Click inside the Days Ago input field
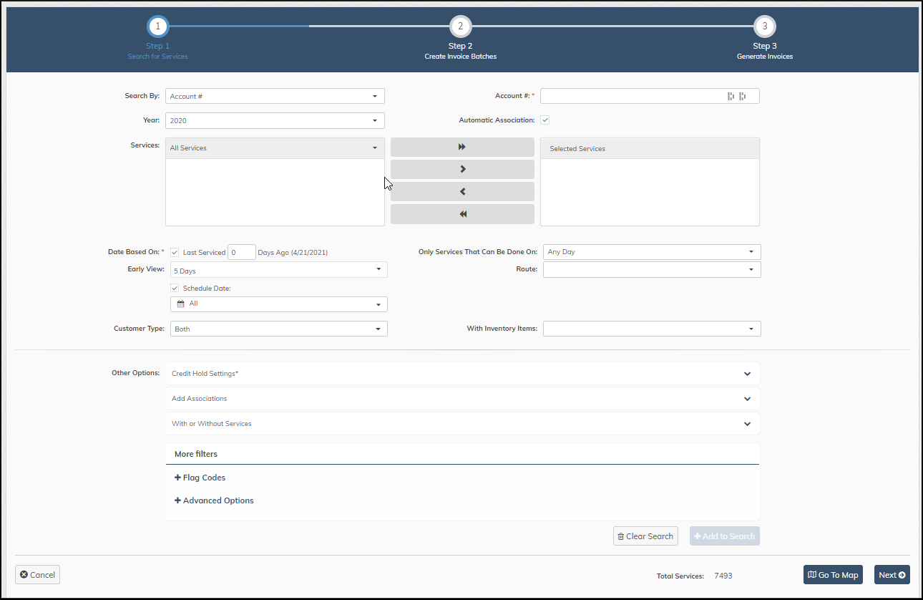This screenshot has height=600, width=923. [x=241, y=252]
